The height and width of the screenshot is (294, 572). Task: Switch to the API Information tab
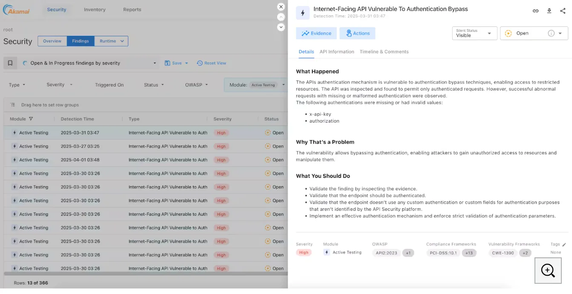coord(337,52)
